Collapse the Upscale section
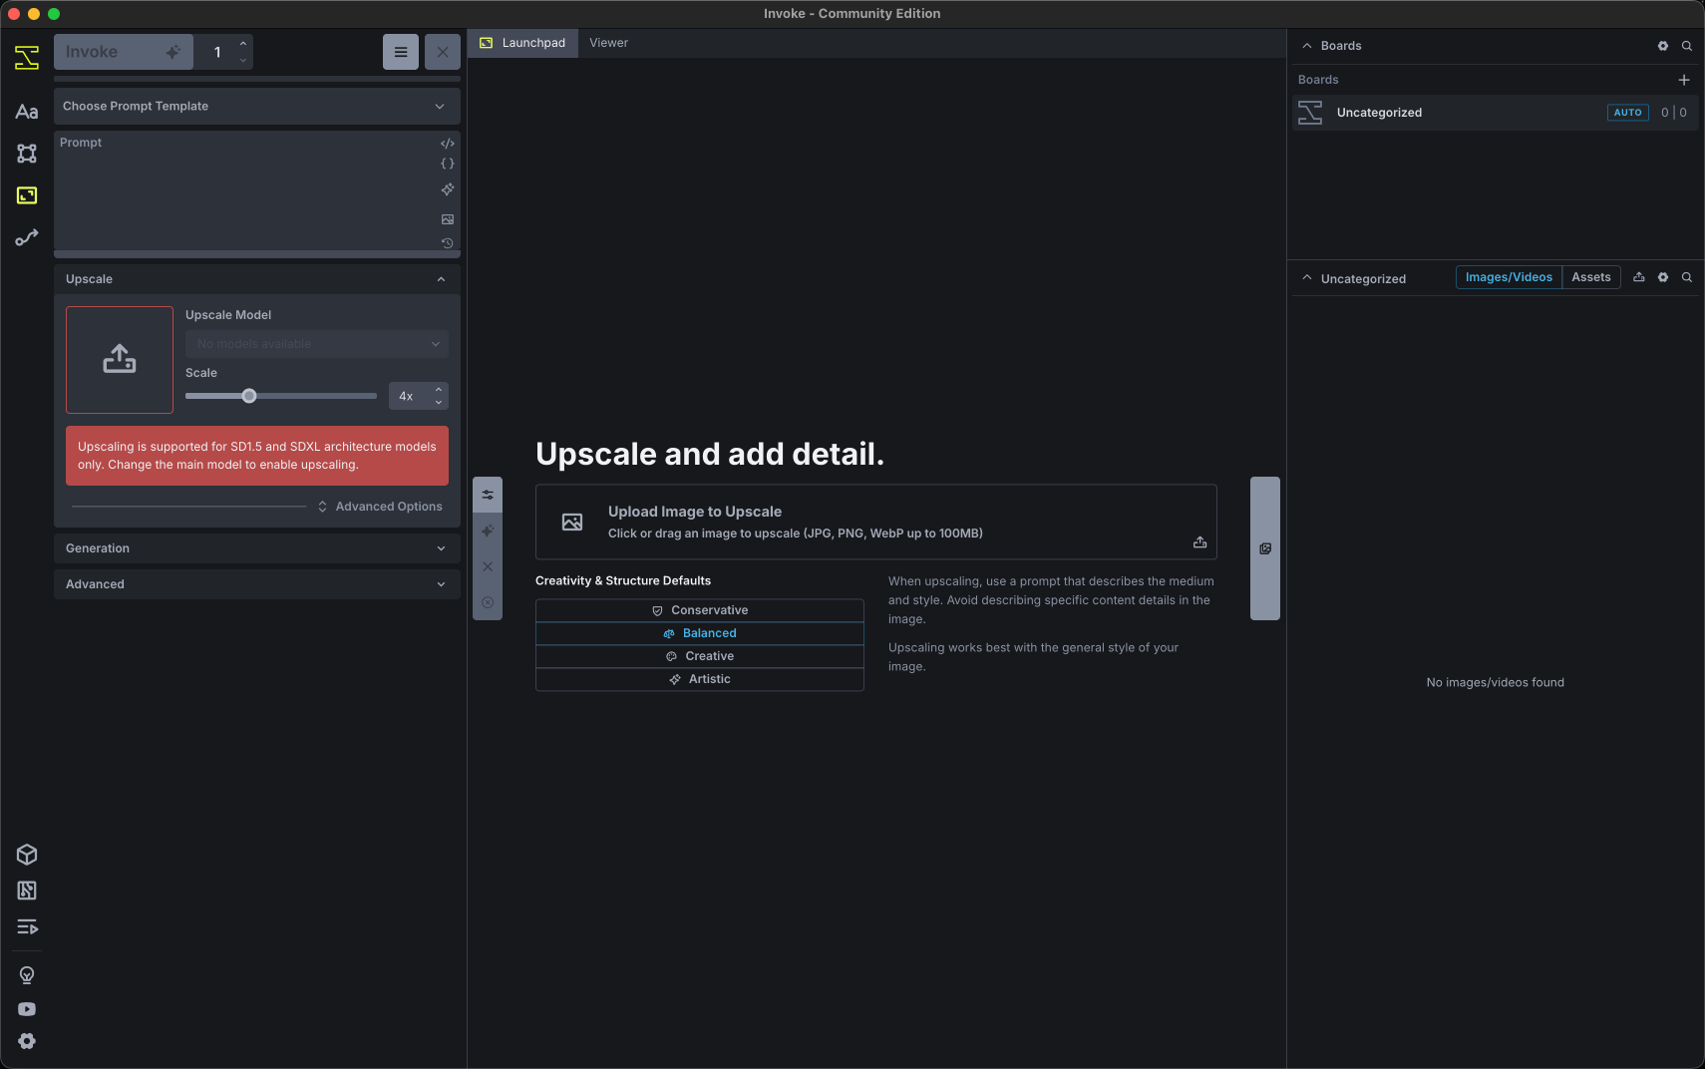Screen dimensions: 1705x1069 click(257, 279)
